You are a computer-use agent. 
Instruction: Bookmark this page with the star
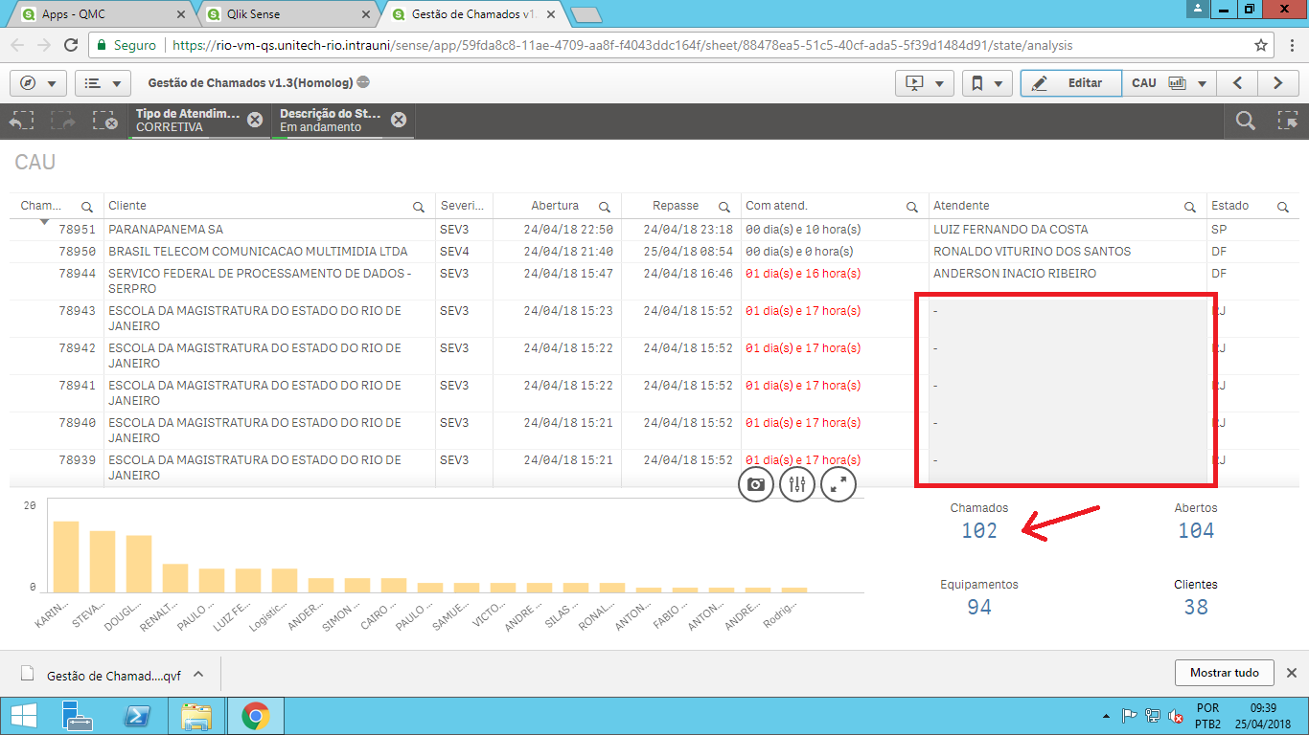(1261, 45)
